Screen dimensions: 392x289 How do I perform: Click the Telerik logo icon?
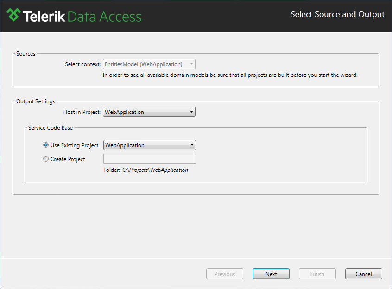pos(13,15)
